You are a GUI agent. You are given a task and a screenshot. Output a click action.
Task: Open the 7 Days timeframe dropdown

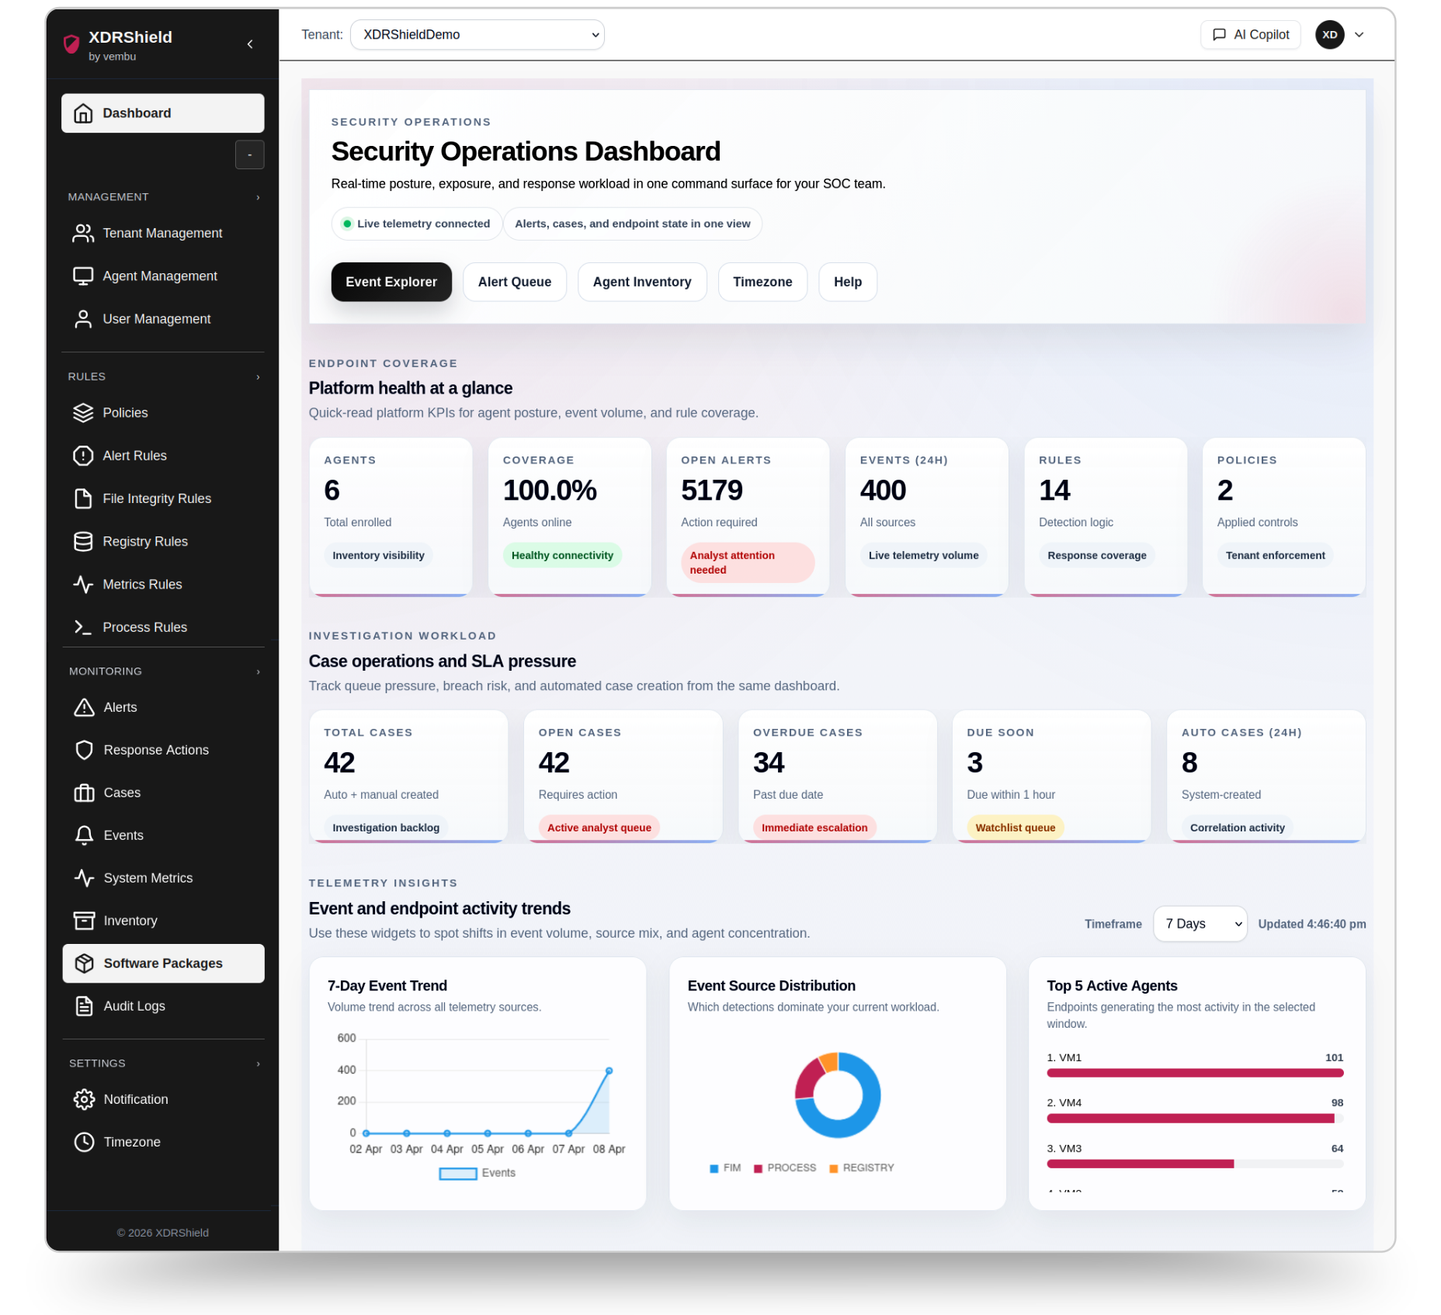(1200, 924)
